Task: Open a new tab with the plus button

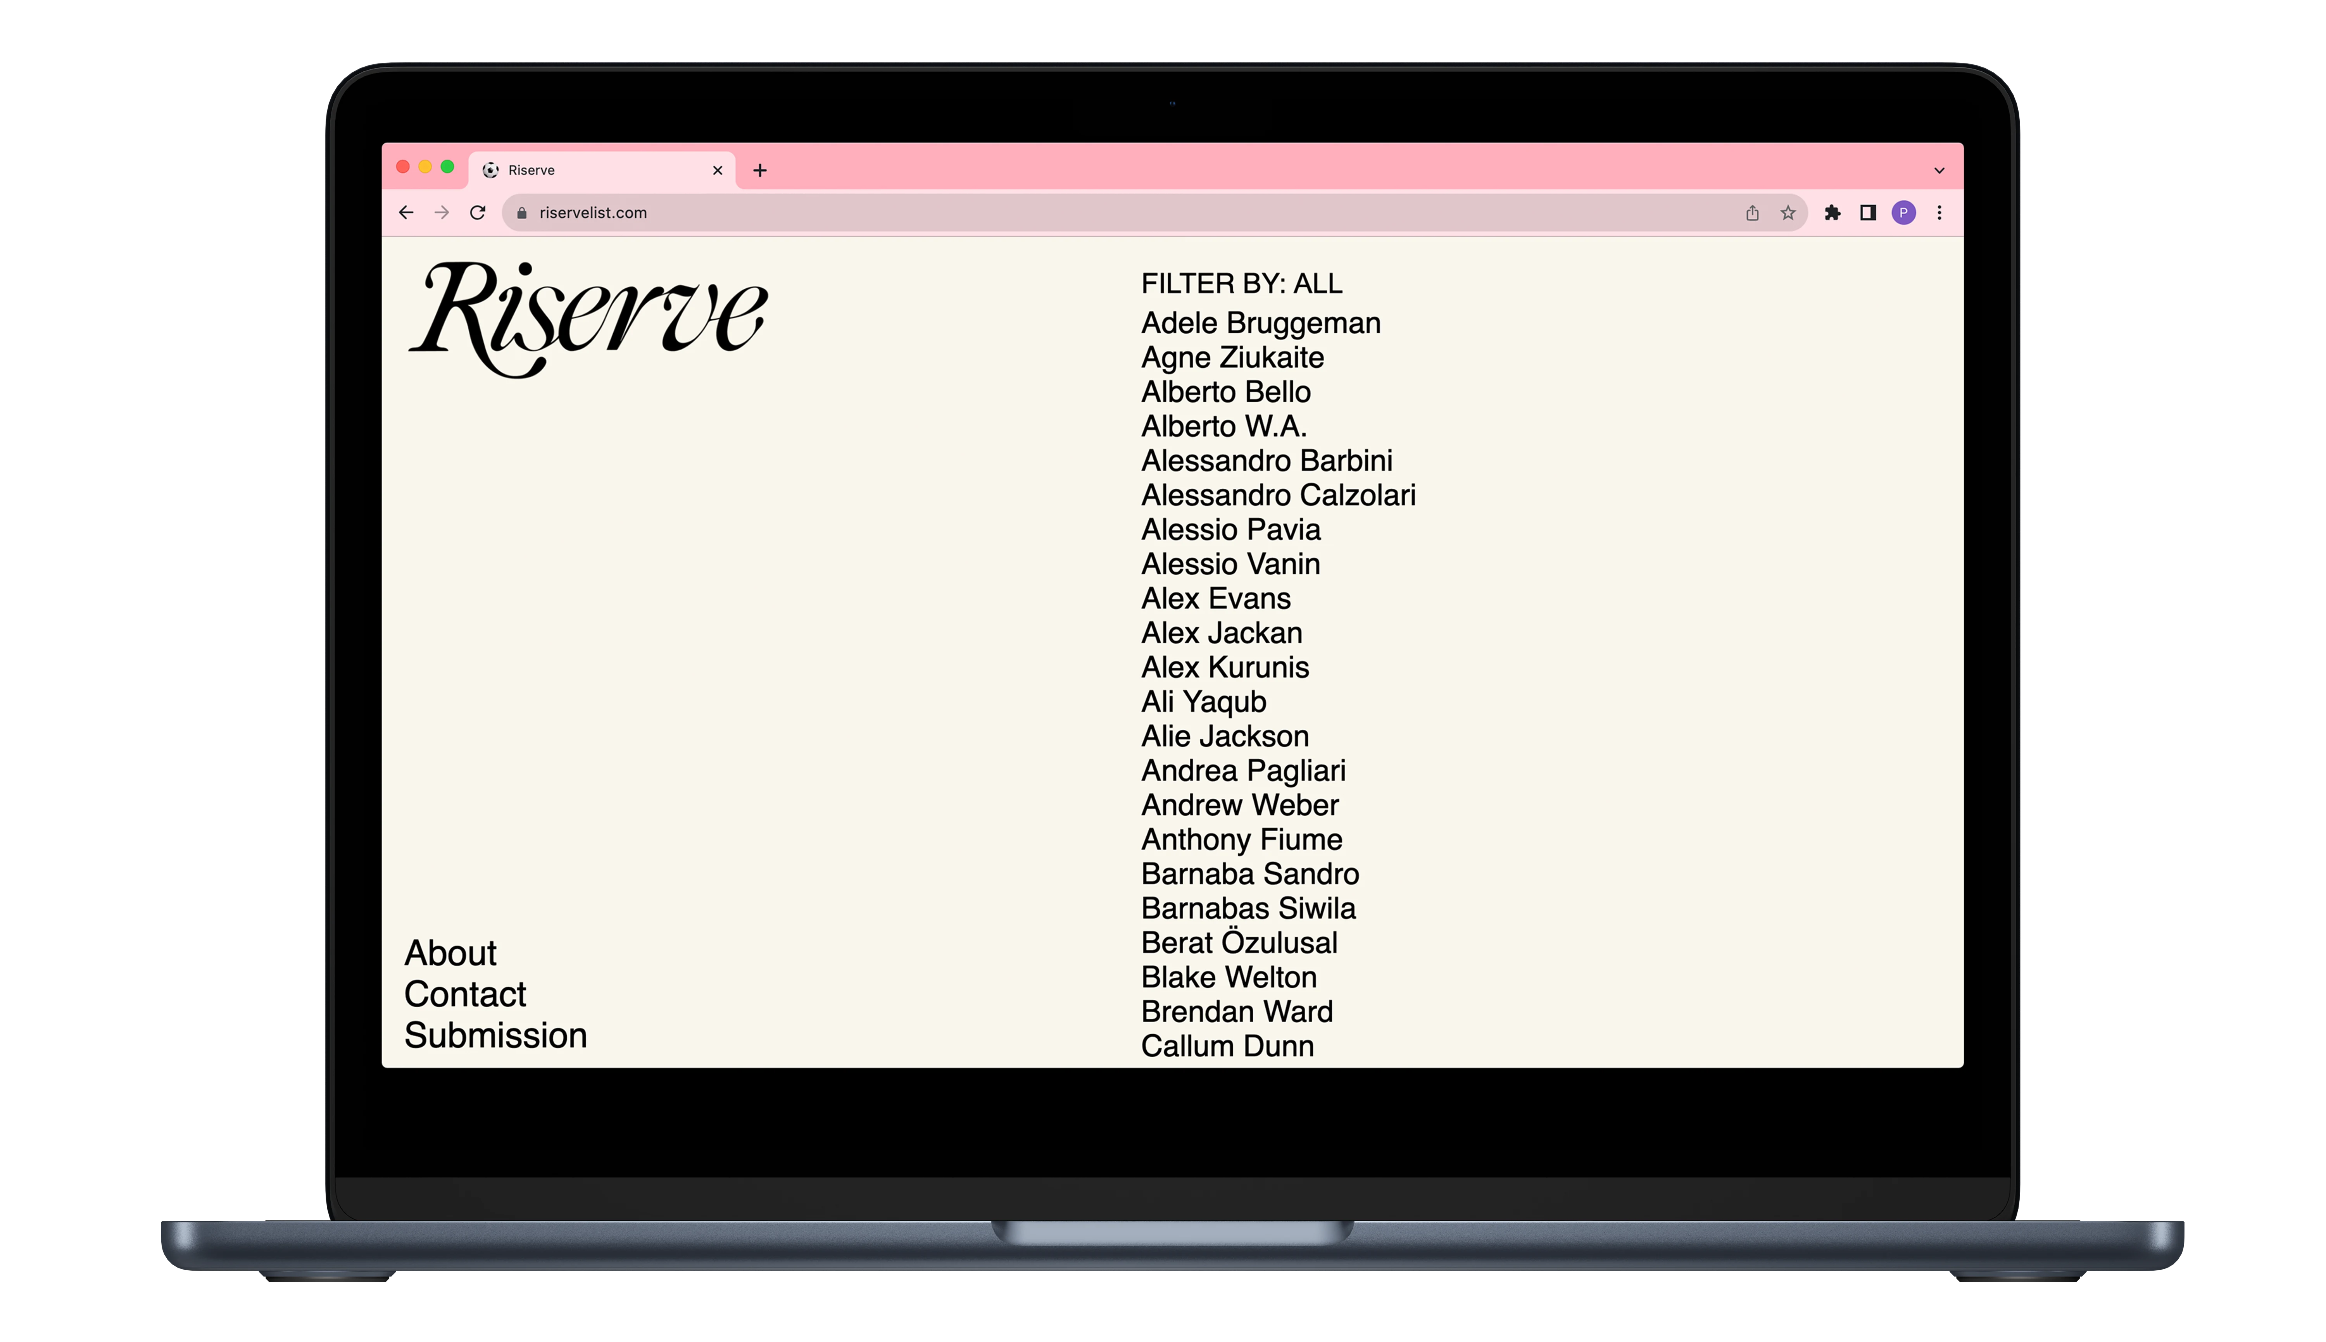Action: pyautogui.click(x=760, y=171)
